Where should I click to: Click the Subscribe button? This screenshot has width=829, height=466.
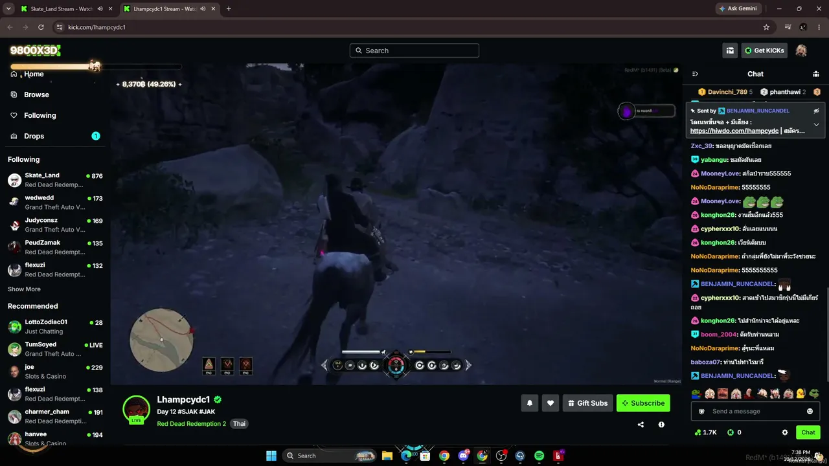tap(643, 403)
